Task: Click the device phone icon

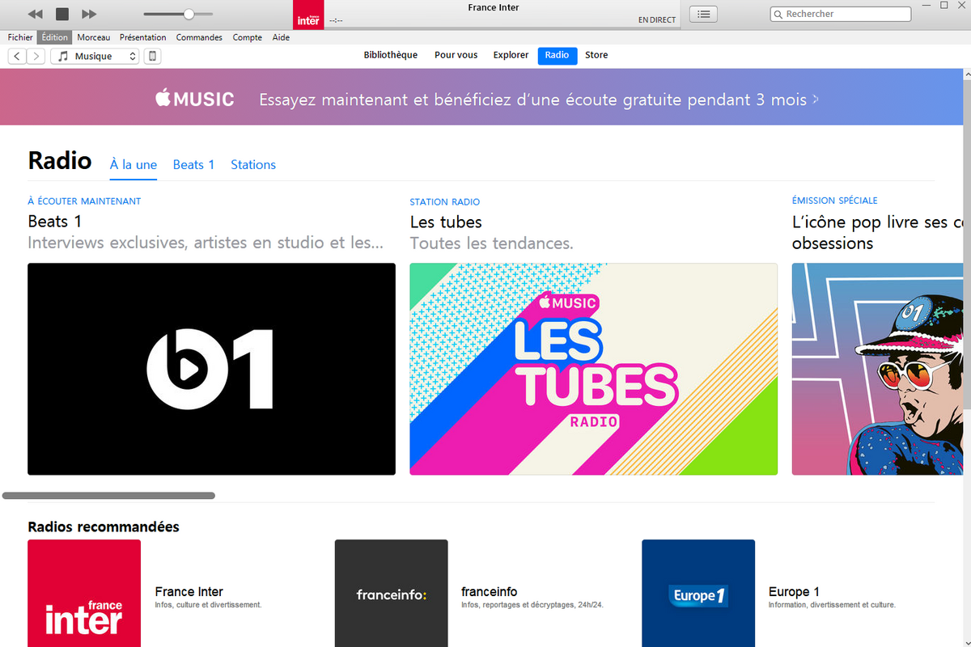Action: pyautogui.click(x=152, y=56)
